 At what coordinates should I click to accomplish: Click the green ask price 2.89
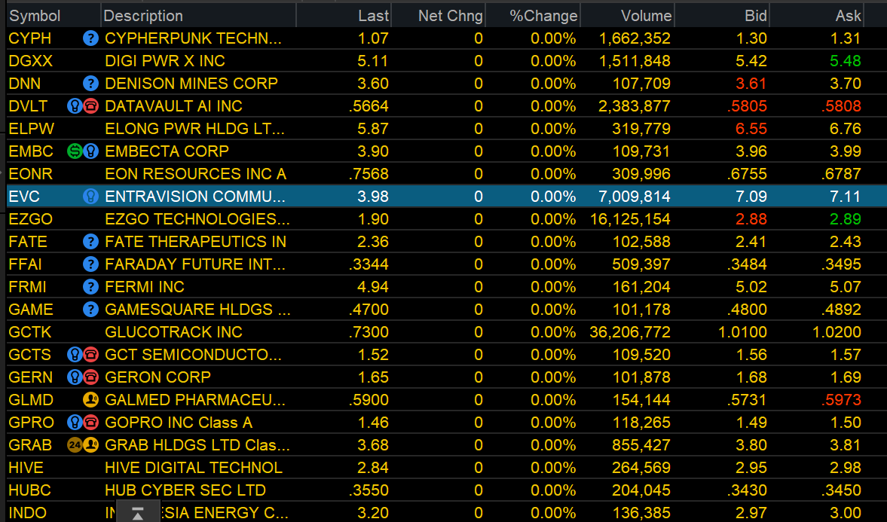(x=845, y=219)
